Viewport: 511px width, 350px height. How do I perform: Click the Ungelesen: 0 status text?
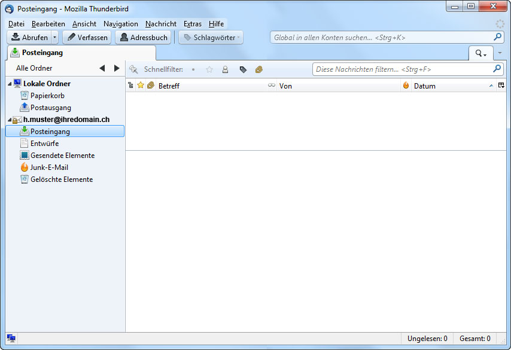(427, 339)
